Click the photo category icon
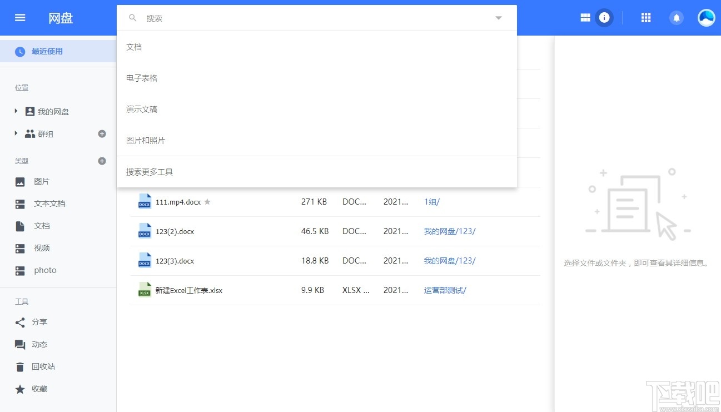The height and width of the screenshot is (412, 721). tap(20, 271)
